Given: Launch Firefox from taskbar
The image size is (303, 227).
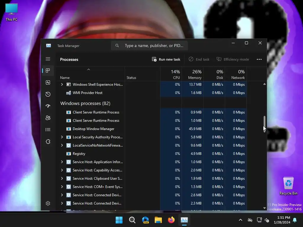Looking at the screenshot, I should (171, 220).
